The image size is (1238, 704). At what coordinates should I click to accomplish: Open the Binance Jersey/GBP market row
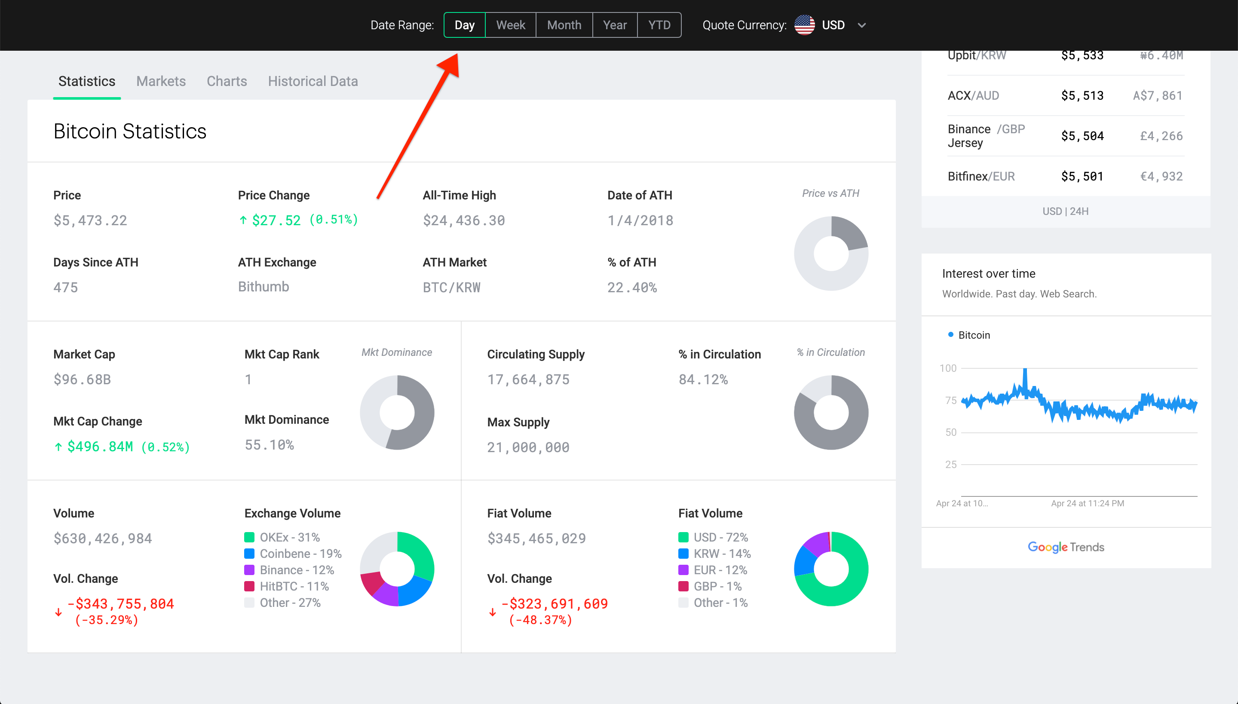[1065, 136]
